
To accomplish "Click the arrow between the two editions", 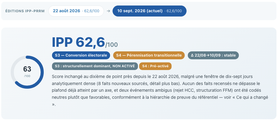I will click(108, 11).
